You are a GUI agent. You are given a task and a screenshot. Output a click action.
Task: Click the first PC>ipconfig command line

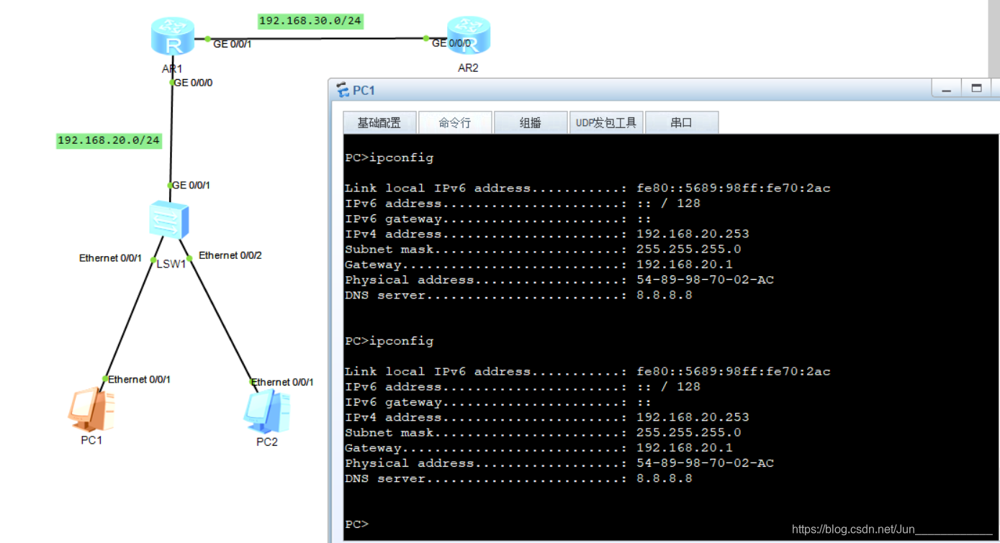pos(389,158)
